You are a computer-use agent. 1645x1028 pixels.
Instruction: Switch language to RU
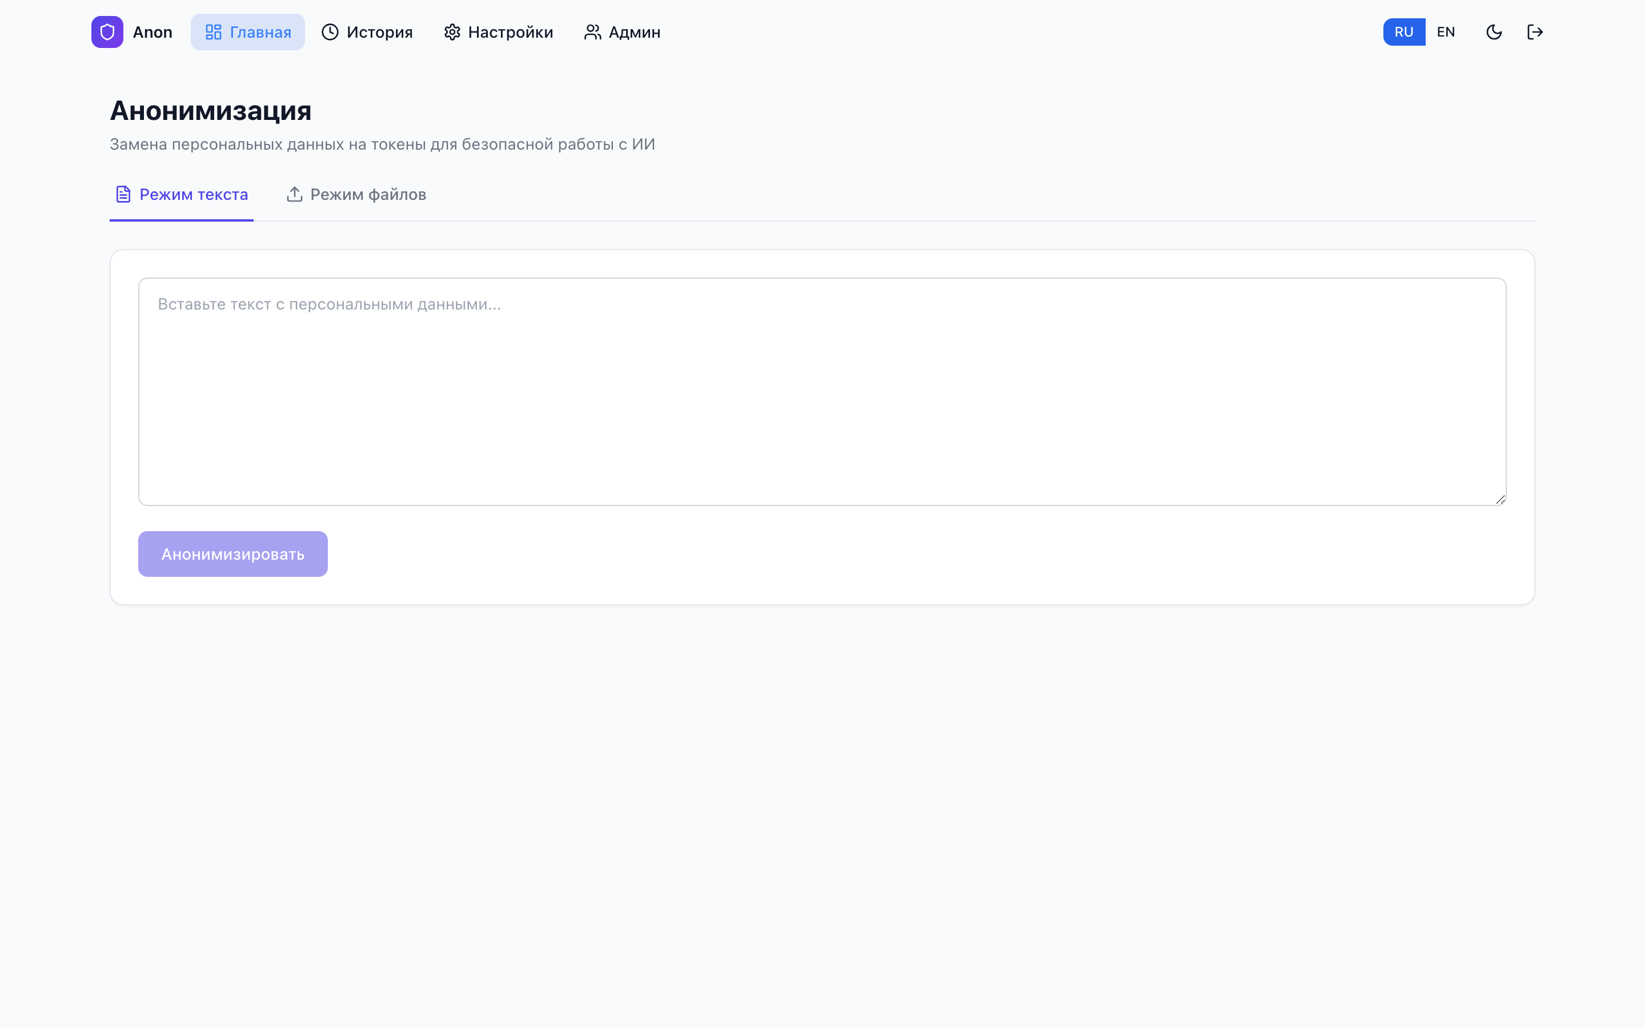(x=1404, y=32)
